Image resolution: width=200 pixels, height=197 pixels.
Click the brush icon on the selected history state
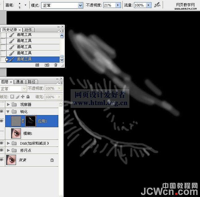(12, 59)
